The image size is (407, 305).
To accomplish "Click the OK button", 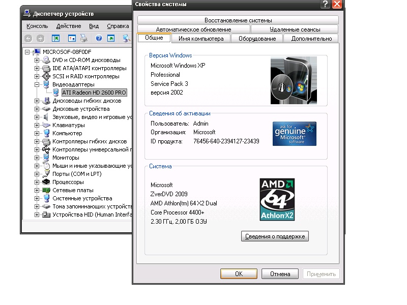I will 239,274.
